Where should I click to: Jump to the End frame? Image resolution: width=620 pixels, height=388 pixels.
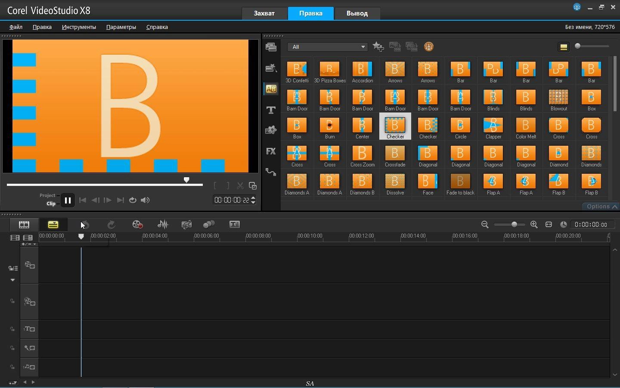121,200
